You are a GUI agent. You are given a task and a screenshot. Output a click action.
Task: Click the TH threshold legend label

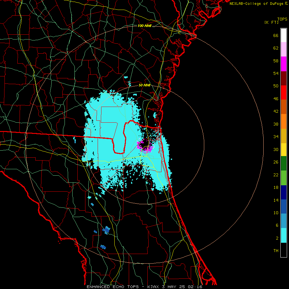click(276, 251)
